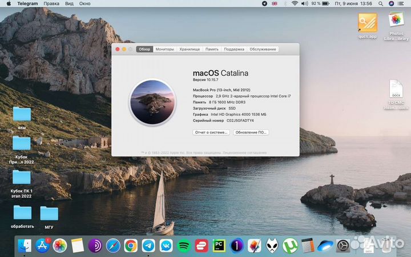Open the red ExpressVPN Dock icon
Viewport: 411px width, 257px height.
click(x=202, y=246)
